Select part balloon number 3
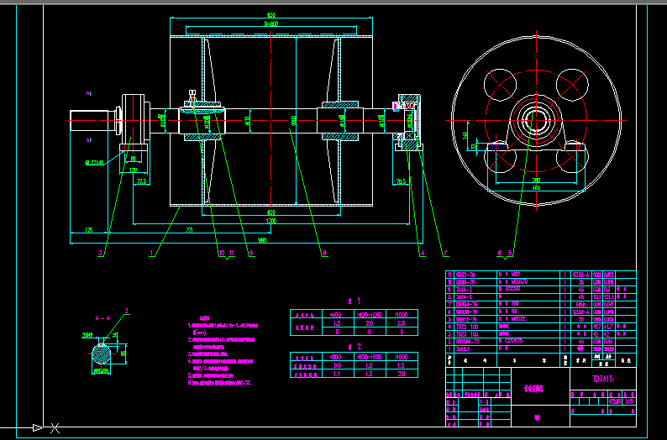The width and height of the screenshot is (667, 440). click(x=100, y=252)
